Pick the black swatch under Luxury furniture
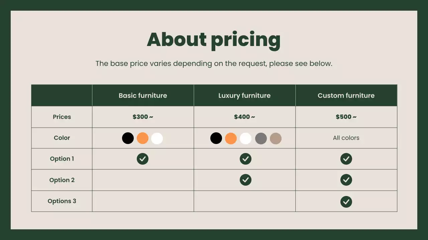Screen dimensions: 428x240 pos(216,138)
